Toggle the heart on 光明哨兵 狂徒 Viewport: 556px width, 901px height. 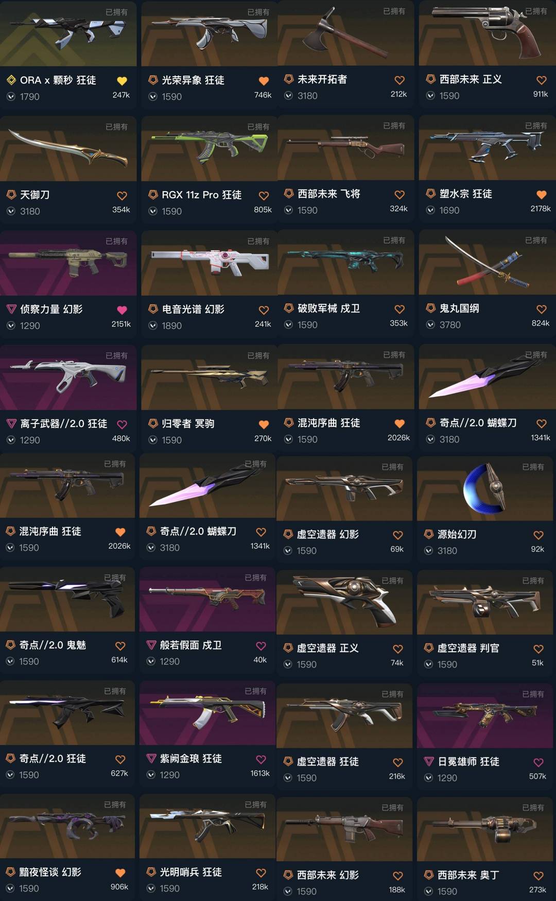tap(261, 873)
